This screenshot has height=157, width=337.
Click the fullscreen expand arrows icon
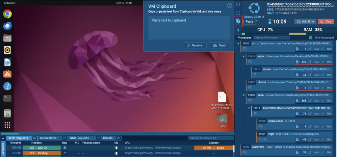pos(238,13)
